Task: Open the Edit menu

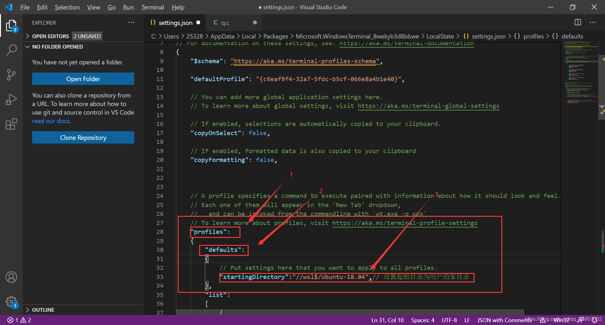Action: tap(42, 7)
